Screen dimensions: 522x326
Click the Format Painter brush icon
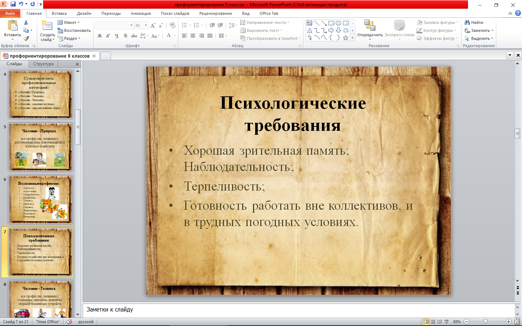26,38
